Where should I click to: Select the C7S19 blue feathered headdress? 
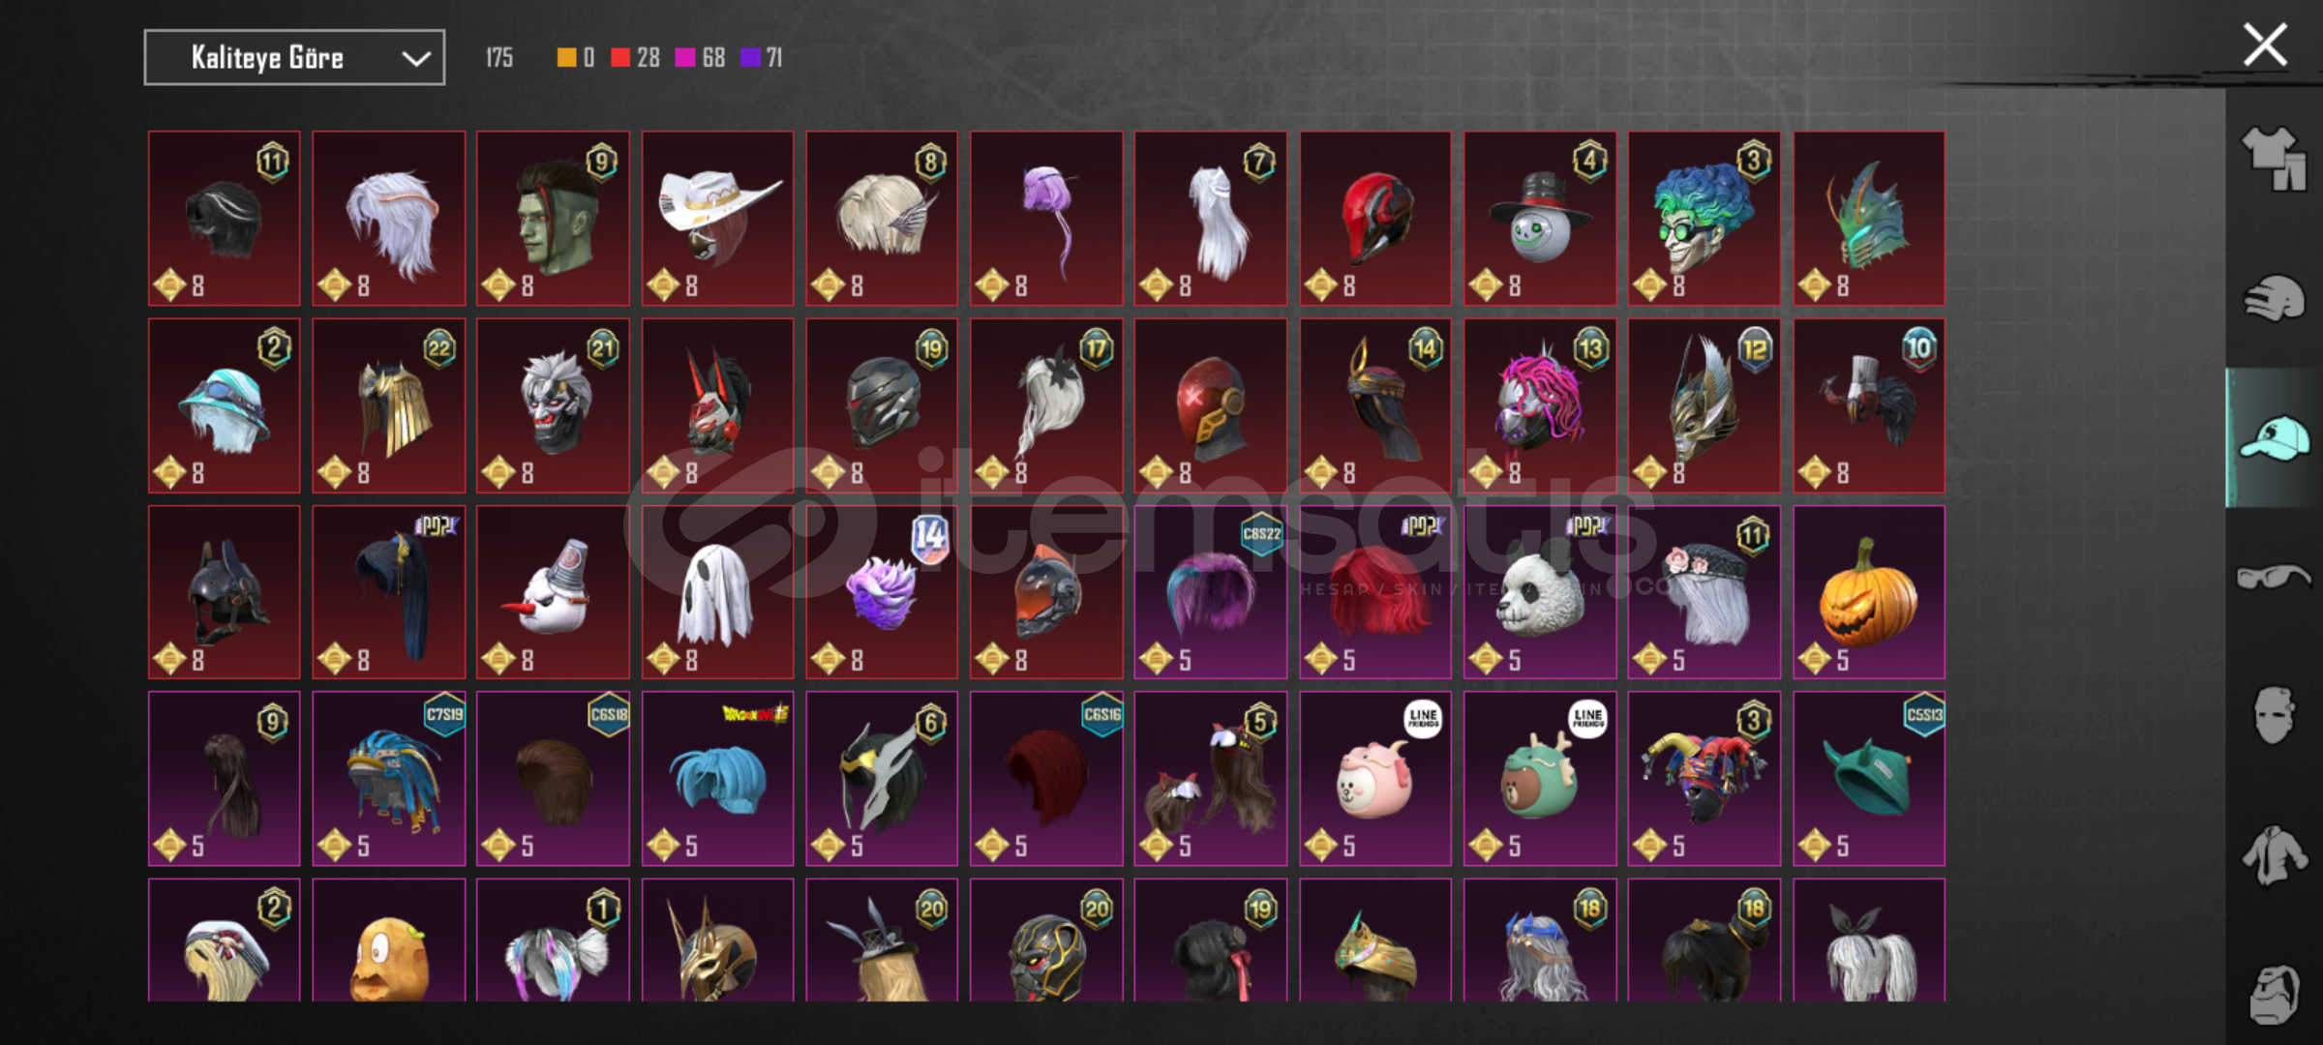[x=388, y=779]
